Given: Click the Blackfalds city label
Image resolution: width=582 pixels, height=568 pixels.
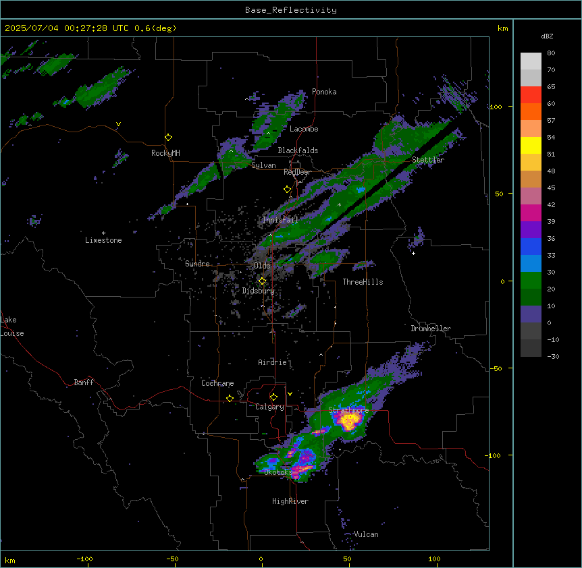Looking at the screenshot, I should tap(298, 150).
